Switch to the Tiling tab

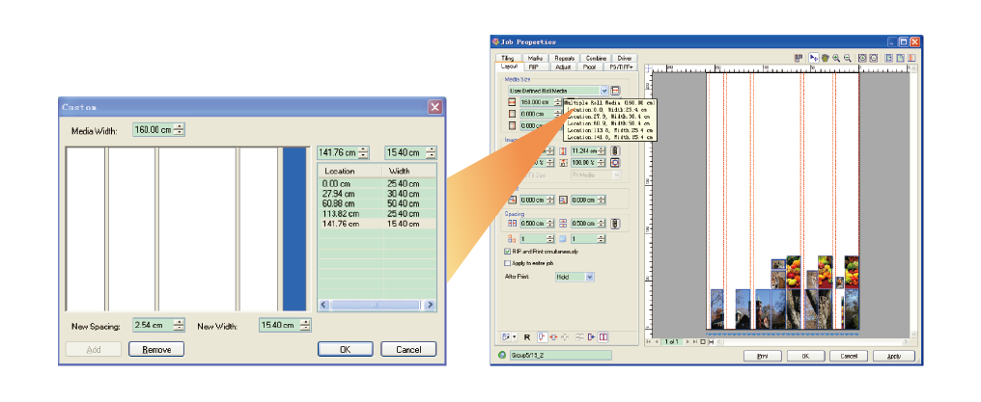click(x=507, y=58)
